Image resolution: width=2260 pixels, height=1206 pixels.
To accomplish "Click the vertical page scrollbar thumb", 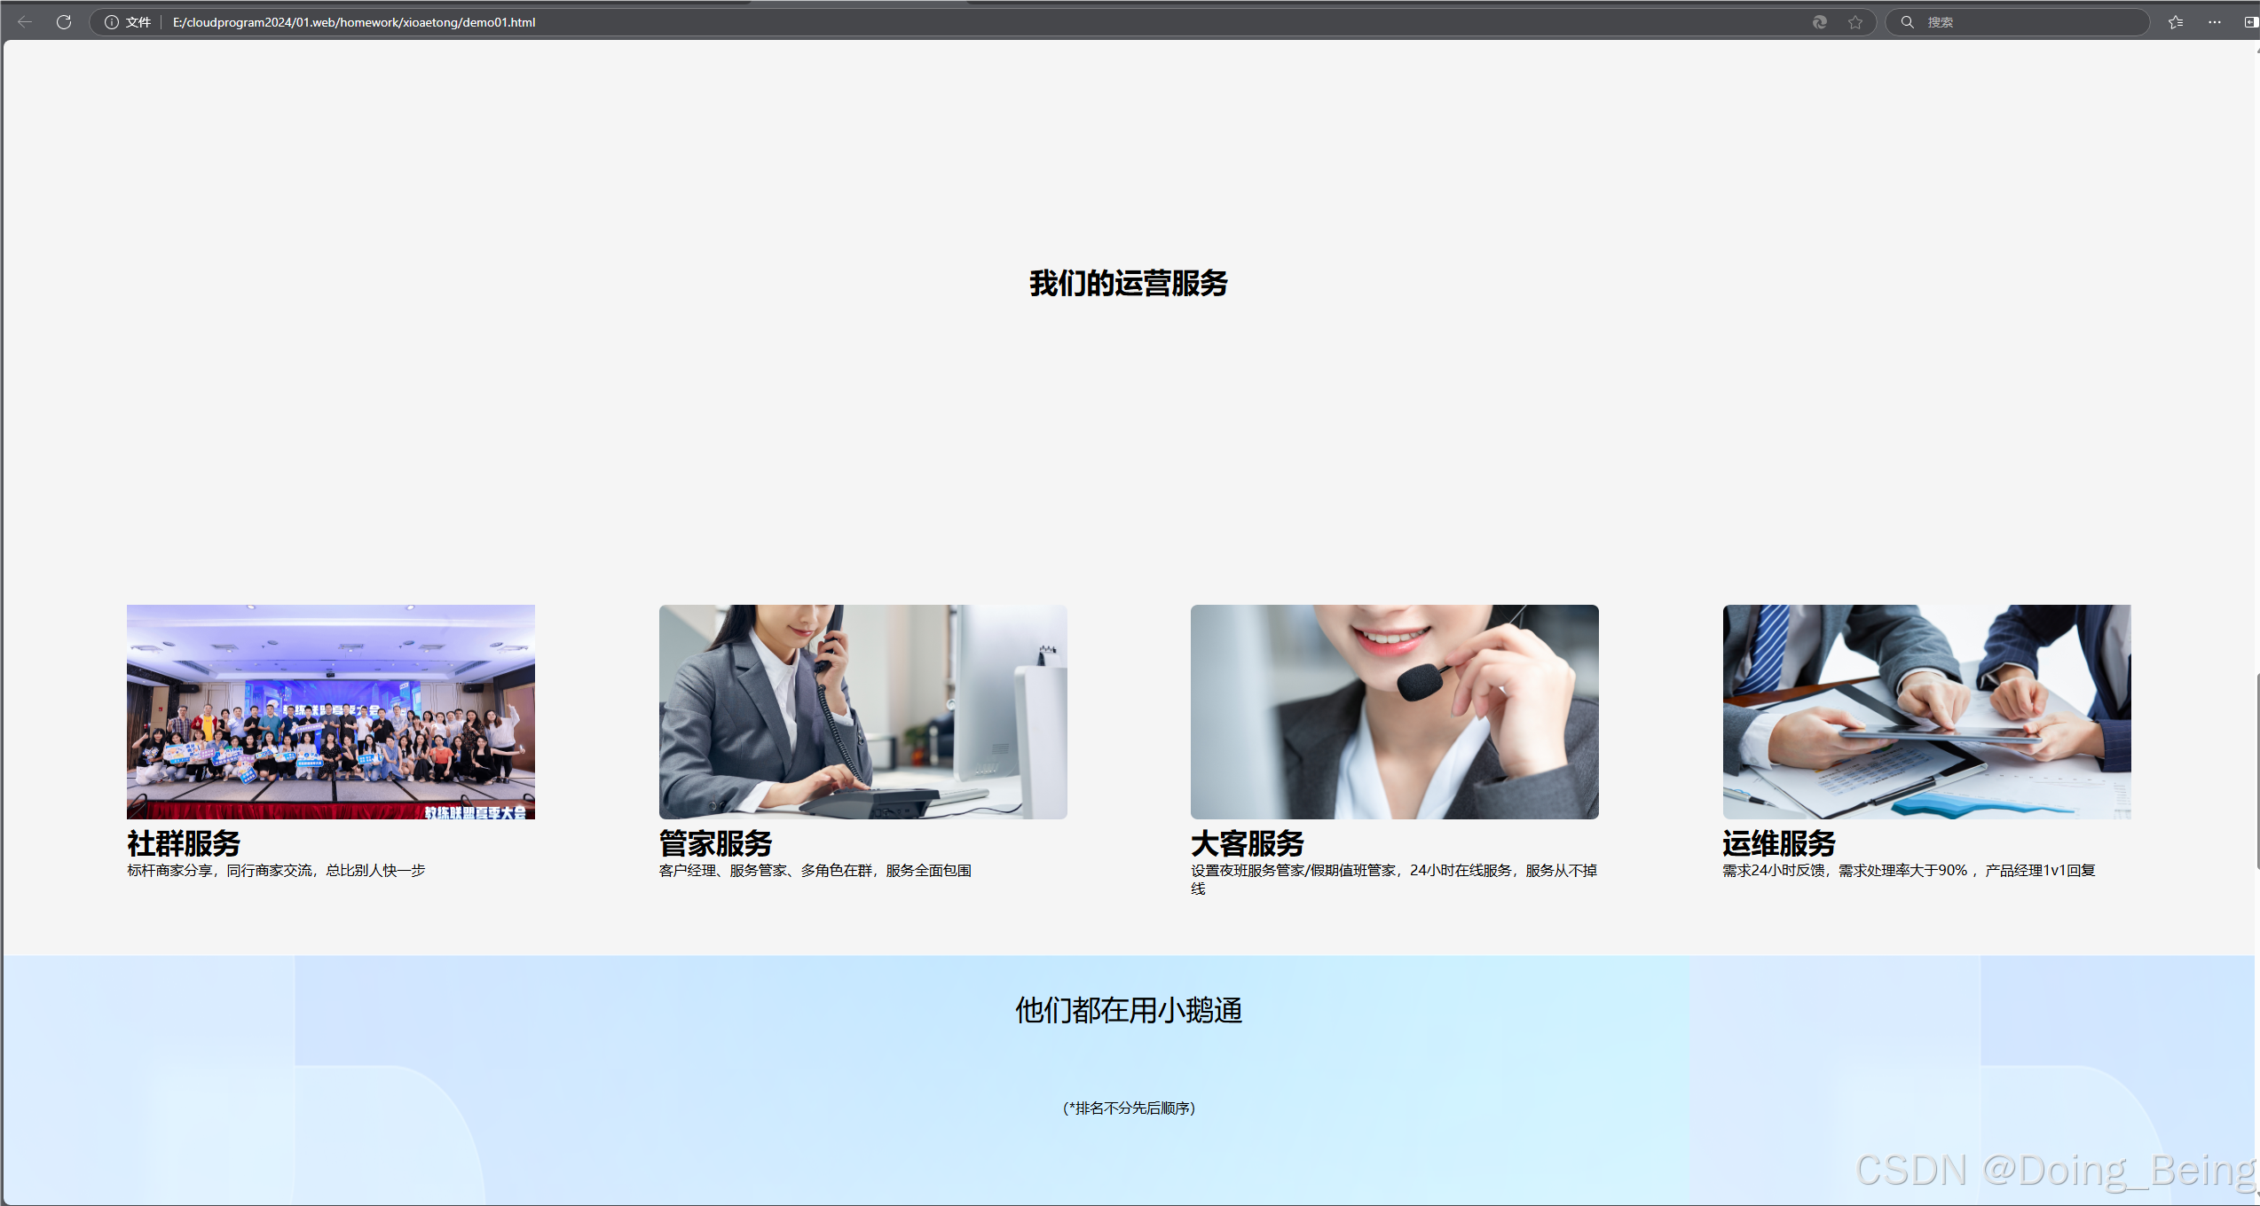I will [2256, 771].
